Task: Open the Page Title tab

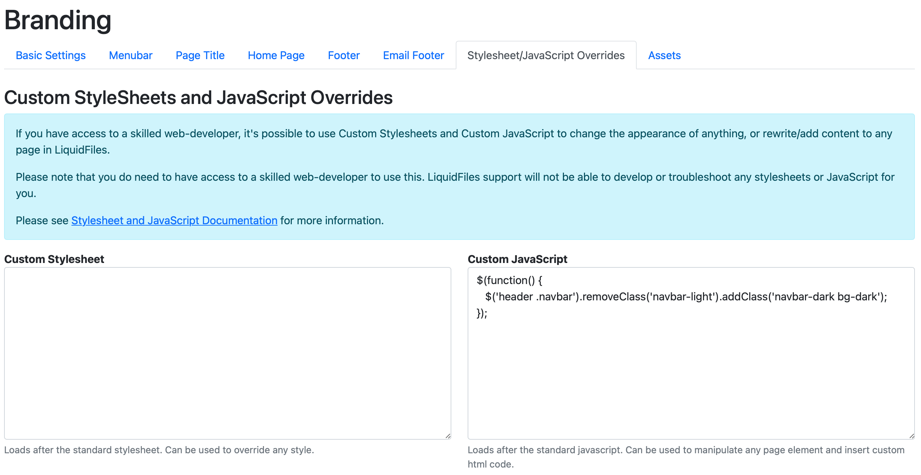Action: (x=200, y=55)
